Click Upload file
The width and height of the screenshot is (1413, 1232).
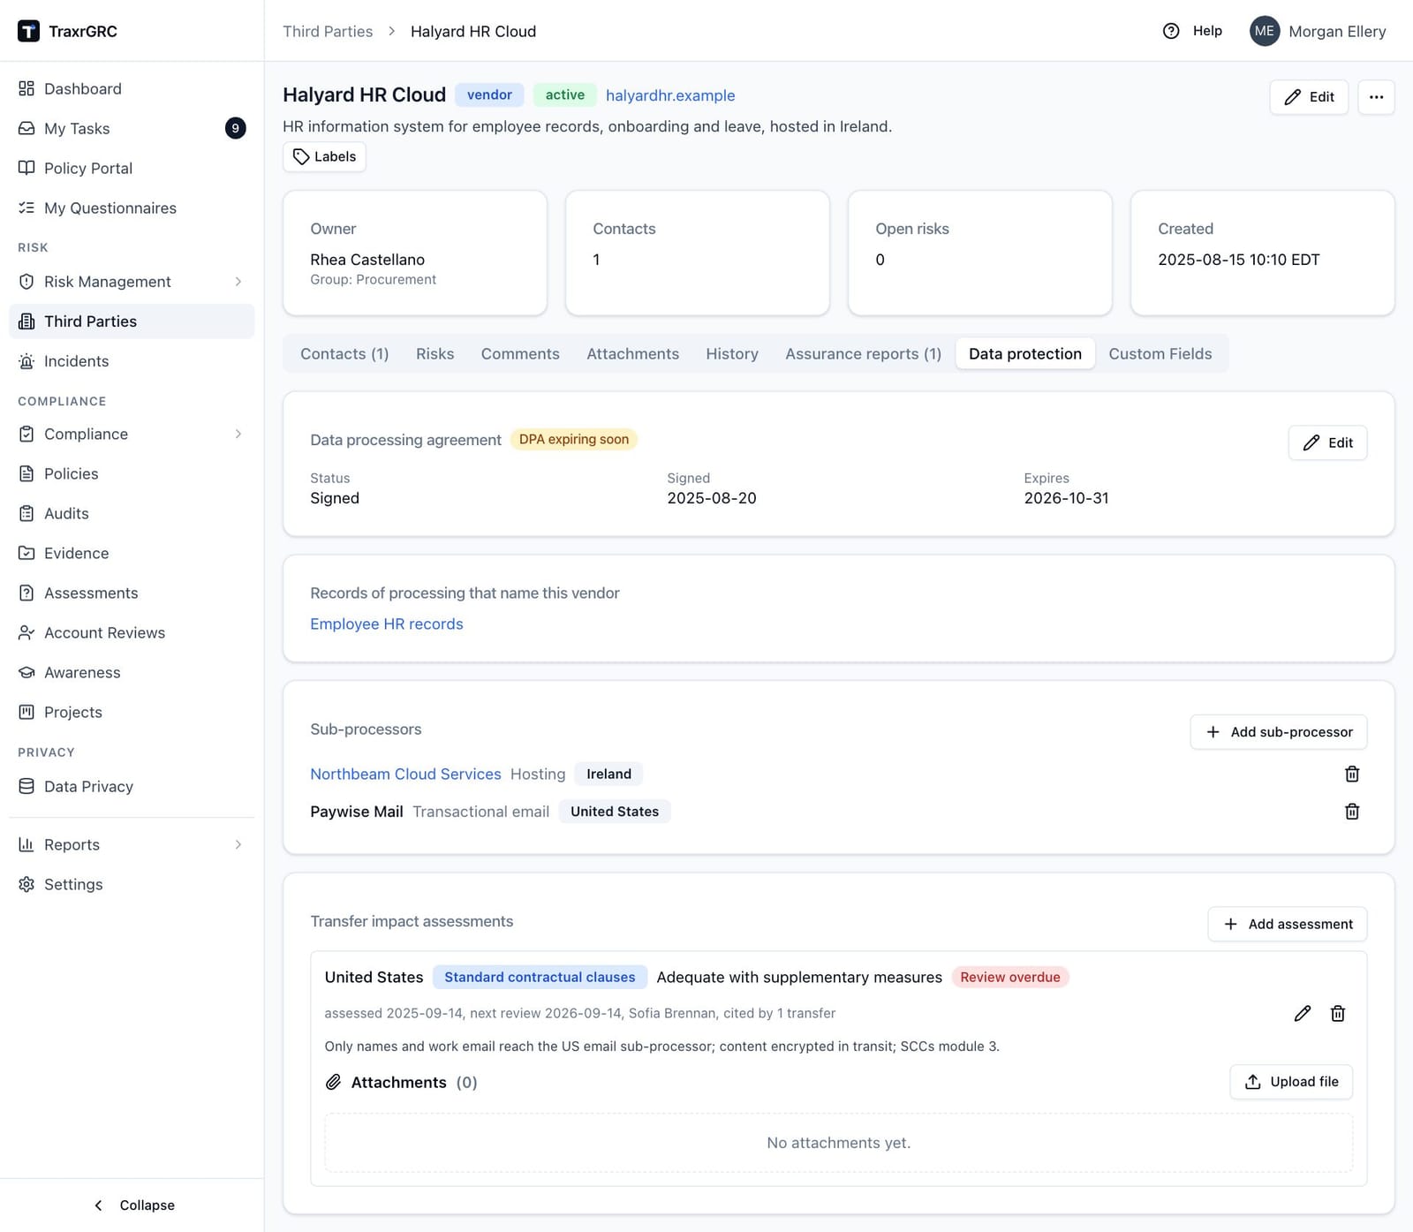point(1291,1082)
